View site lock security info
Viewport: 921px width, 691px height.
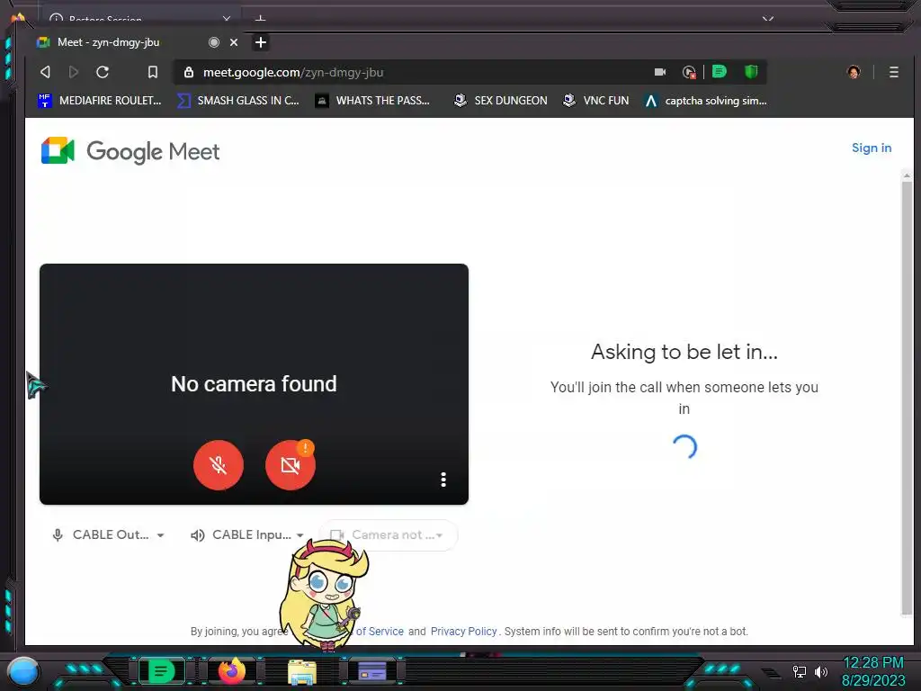pos(189,72)
